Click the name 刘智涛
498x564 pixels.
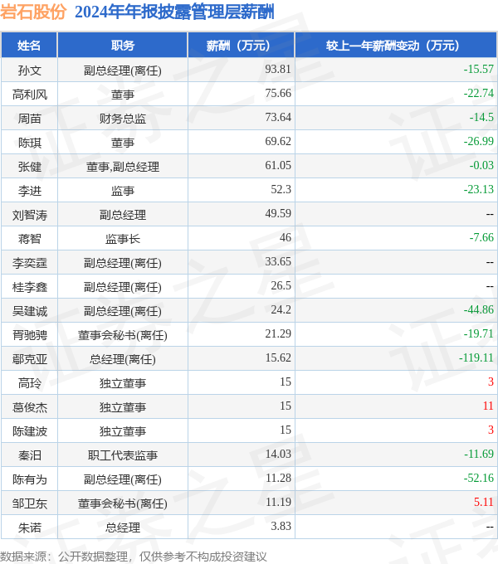click(30, 215)
